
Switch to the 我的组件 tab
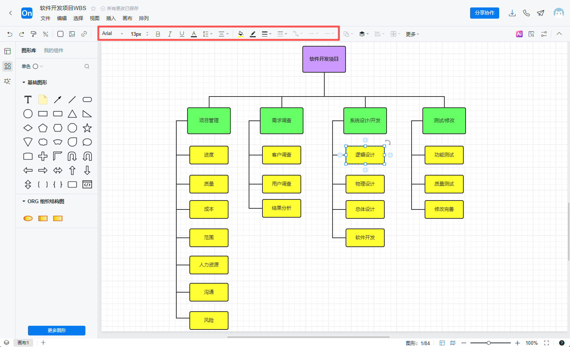[54, 50]
